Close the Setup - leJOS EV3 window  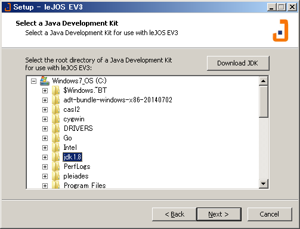[x=292, y=7]
